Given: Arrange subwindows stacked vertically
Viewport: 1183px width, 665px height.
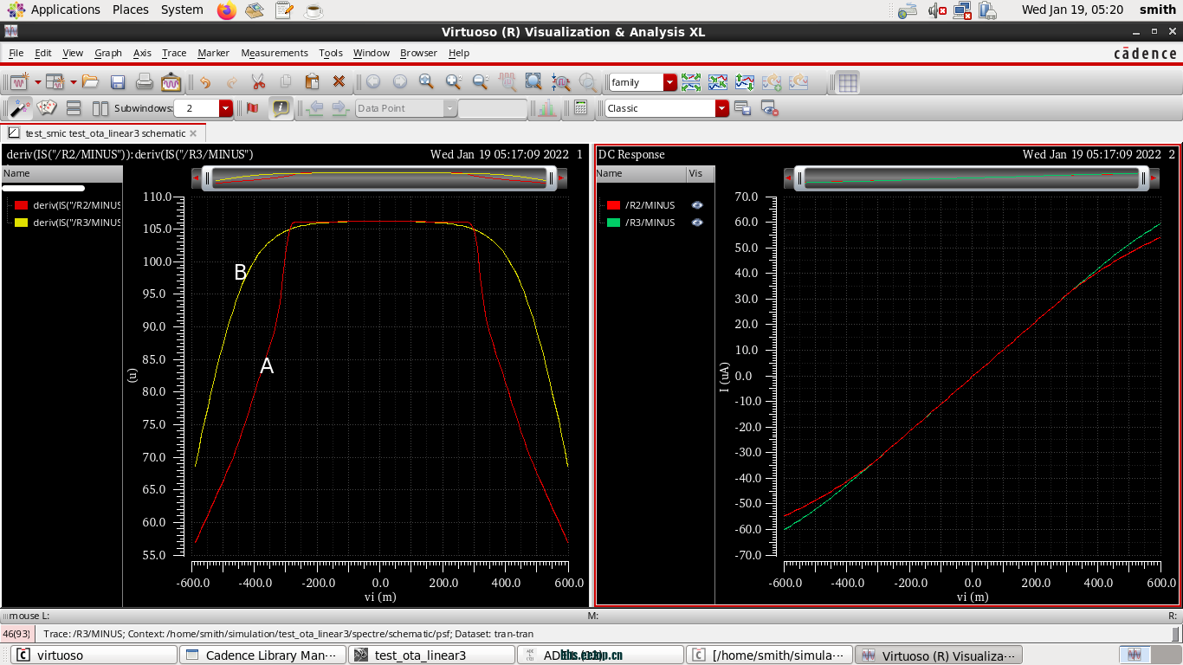Looking at the screenshot, I should coord(74,108).
